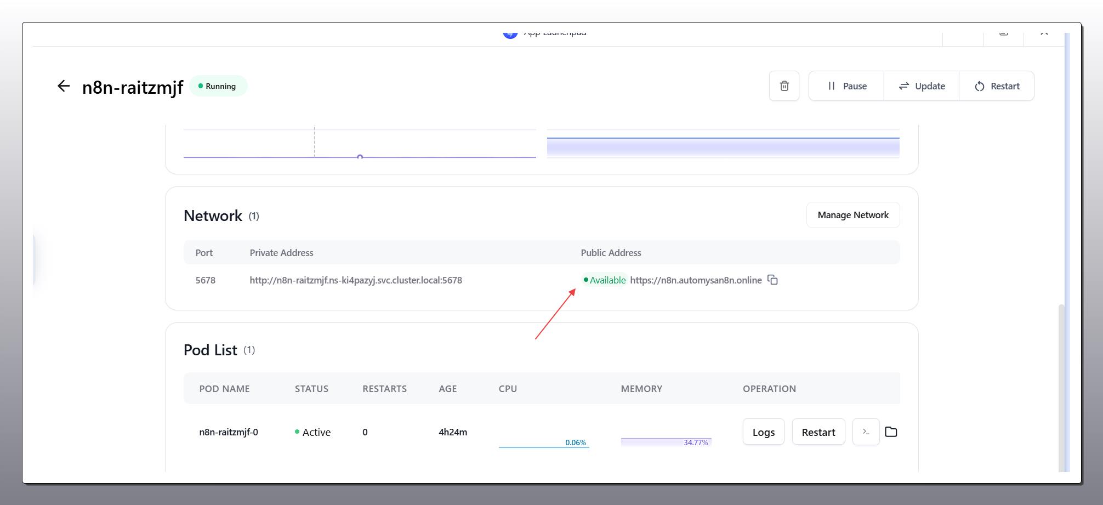Image resolution: width=1103 pixels, height=505 pixels.
Task: Open the pod terminal icon
Action: coord(866,432)
